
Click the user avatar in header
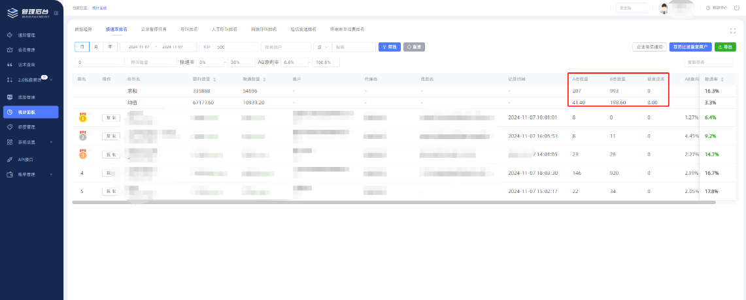pos(664,8)
